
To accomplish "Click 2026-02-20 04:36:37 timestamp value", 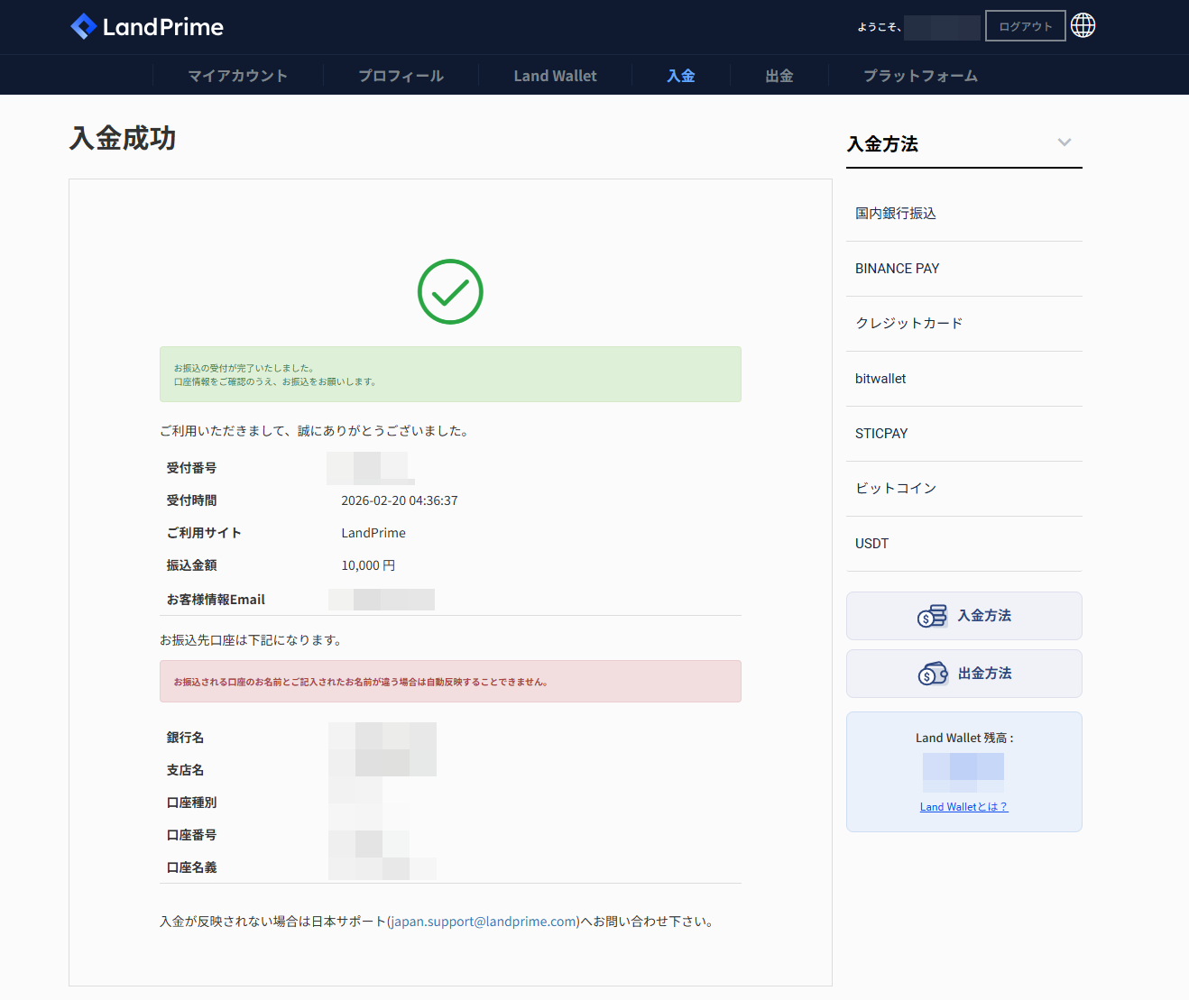I will [x=400, y=500].
